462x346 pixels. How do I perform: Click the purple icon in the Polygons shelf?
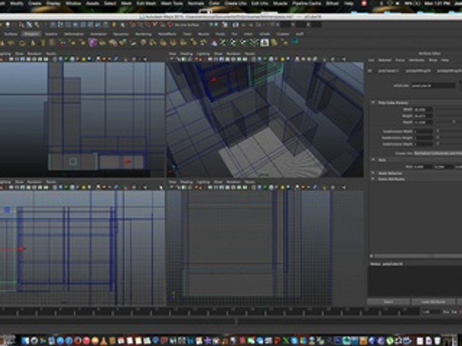(x=92, y=43)
